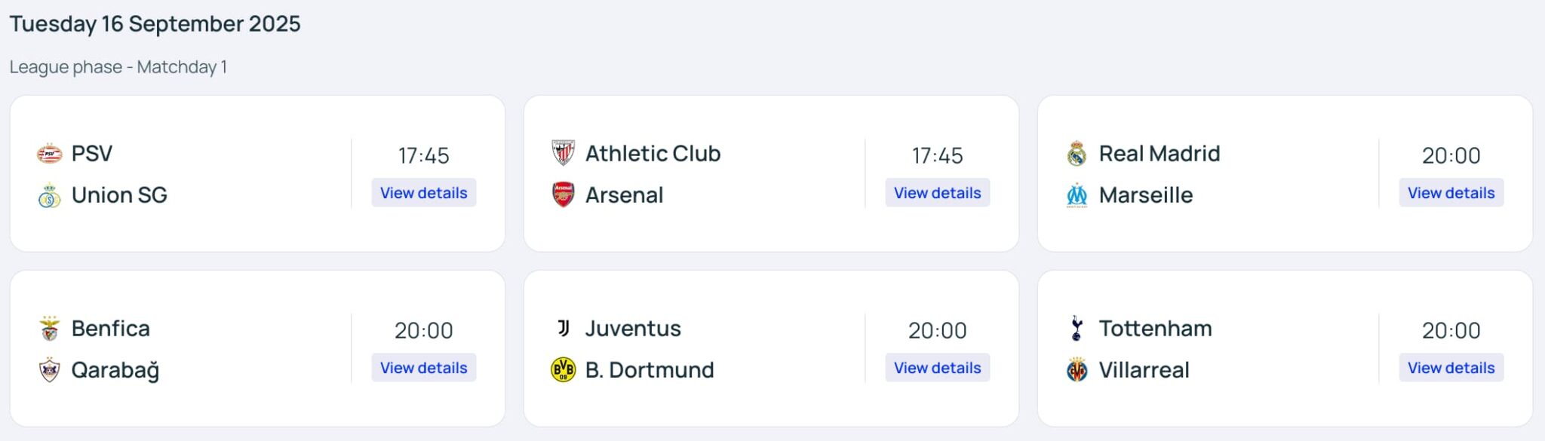Click the Borussia Dortmund BVB logo
Screen dimensions: 1545x441
click(x=564, y=370)
